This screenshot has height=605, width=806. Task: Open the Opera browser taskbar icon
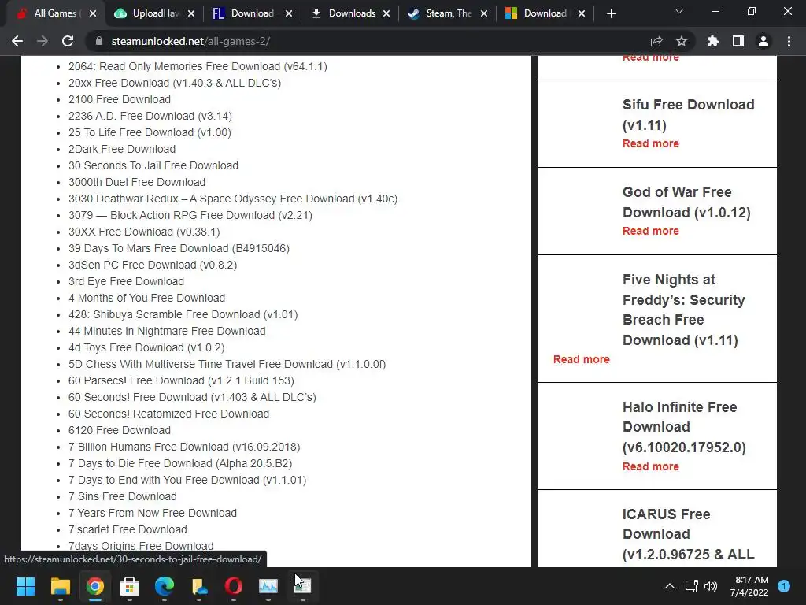point(233,586)
